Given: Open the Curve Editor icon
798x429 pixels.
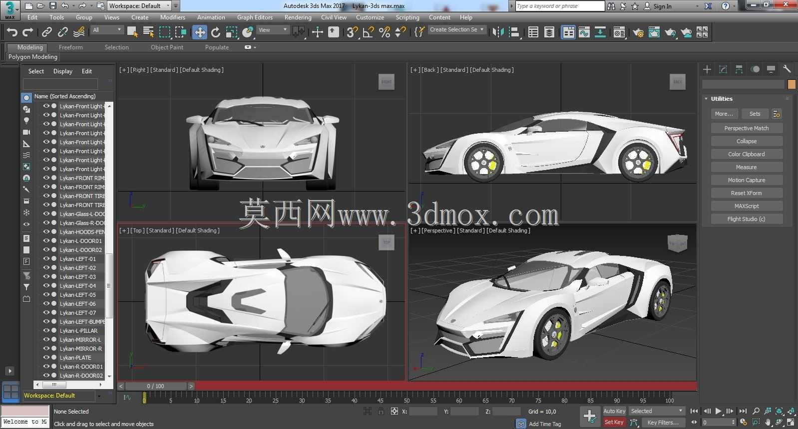Looking at the screenshot, I should pyautogui.click(x=584, y=32).
